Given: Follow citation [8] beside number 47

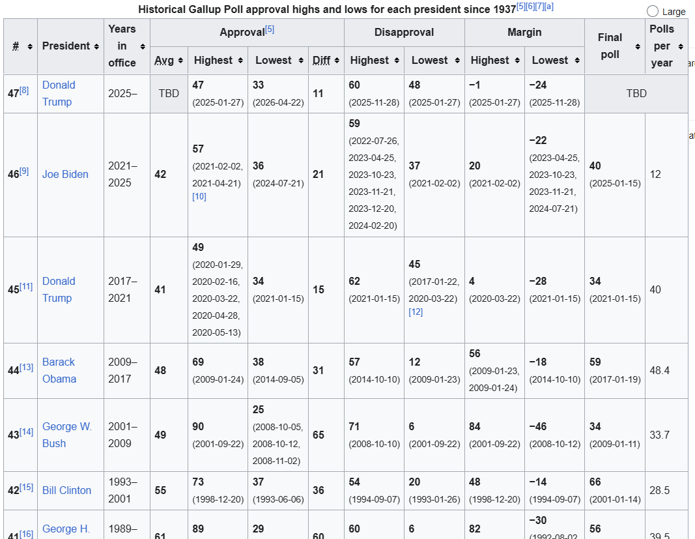Looking at the screenshot, I should point(24,91).
